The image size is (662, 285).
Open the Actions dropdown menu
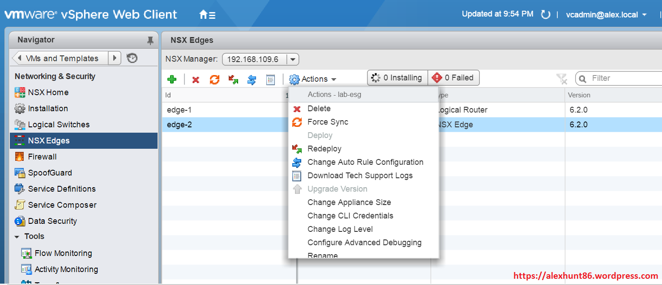[x=313, y=79]
